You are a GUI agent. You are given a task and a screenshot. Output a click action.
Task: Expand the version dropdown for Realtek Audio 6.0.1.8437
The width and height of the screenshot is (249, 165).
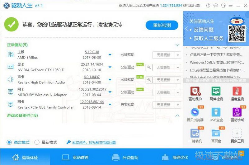click(x=110, y=80)
